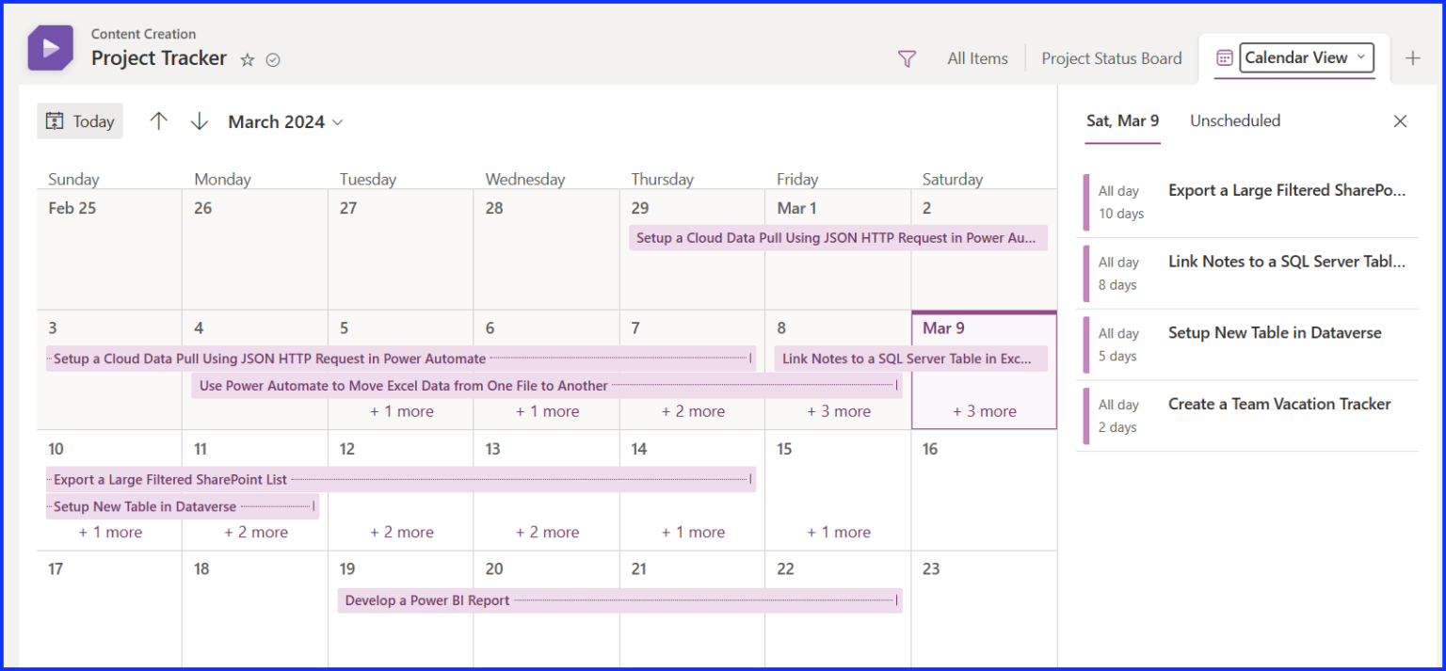Add a new view with the plus icon
Screen dimensions: 1446x671
click(1413, 57)
